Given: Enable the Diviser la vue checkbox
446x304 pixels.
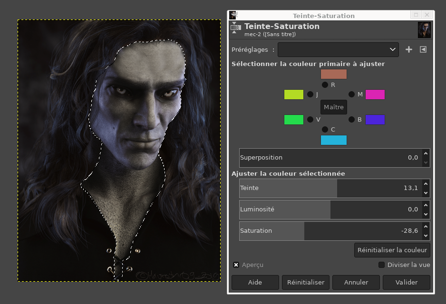Looking at the screenshot, I should click(381, 265).
